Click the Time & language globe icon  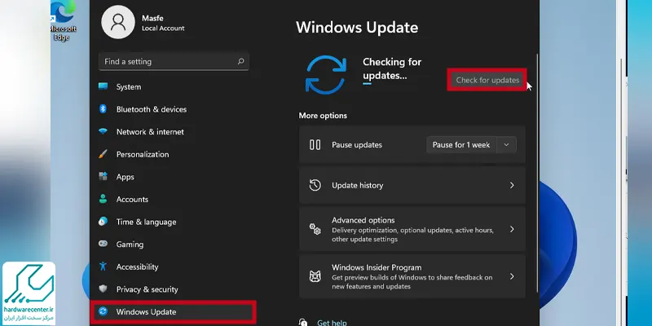point(104,221)
